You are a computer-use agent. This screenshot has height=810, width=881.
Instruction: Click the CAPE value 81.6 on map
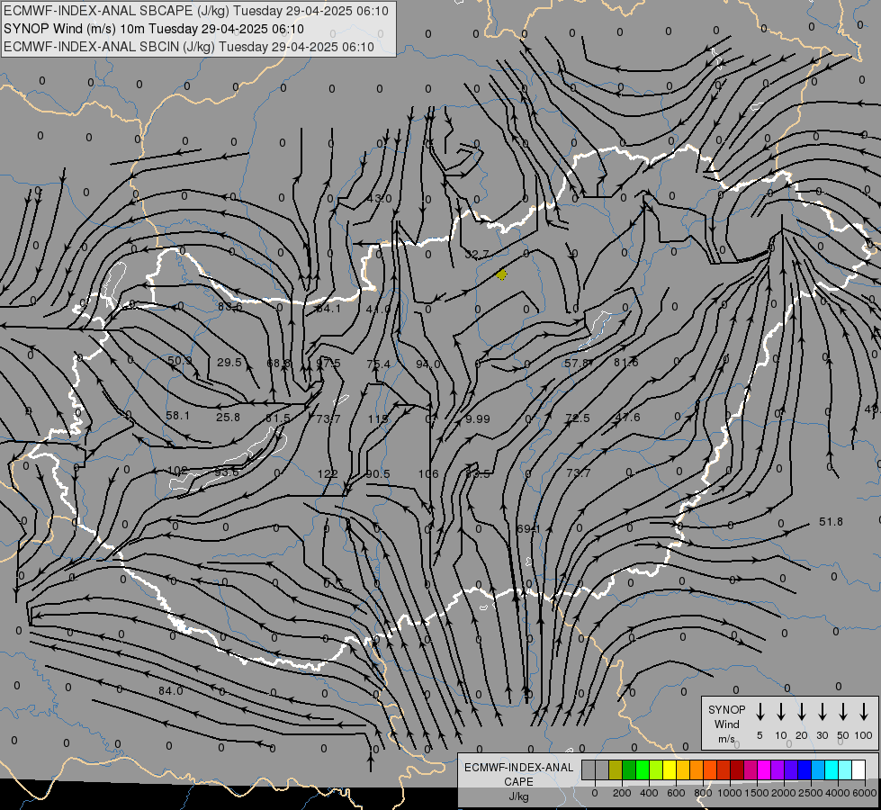click(x=626, y=363)
